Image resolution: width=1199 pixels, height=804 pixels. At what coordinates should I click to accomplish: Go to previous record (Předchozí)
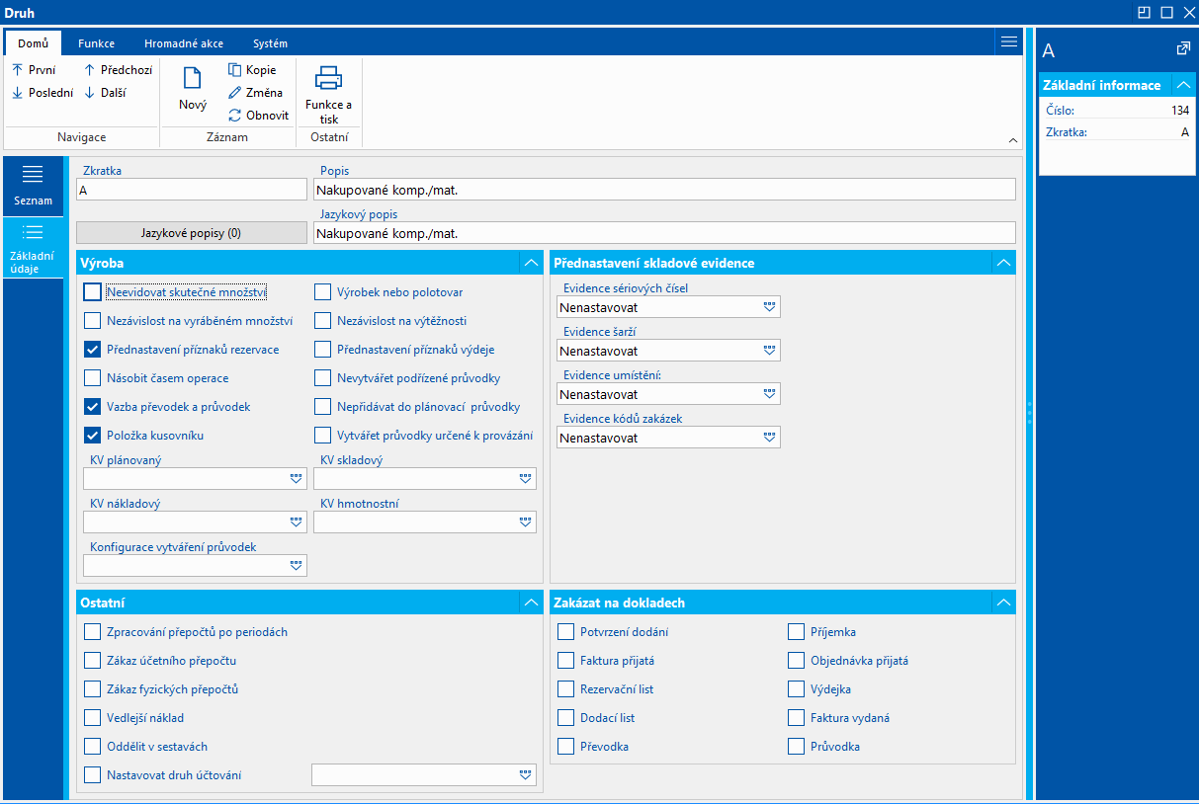pos(118,70)
